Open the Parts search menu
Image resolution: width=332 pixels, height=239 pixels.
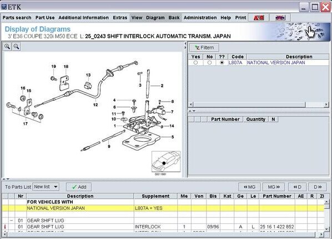(17, 18)
